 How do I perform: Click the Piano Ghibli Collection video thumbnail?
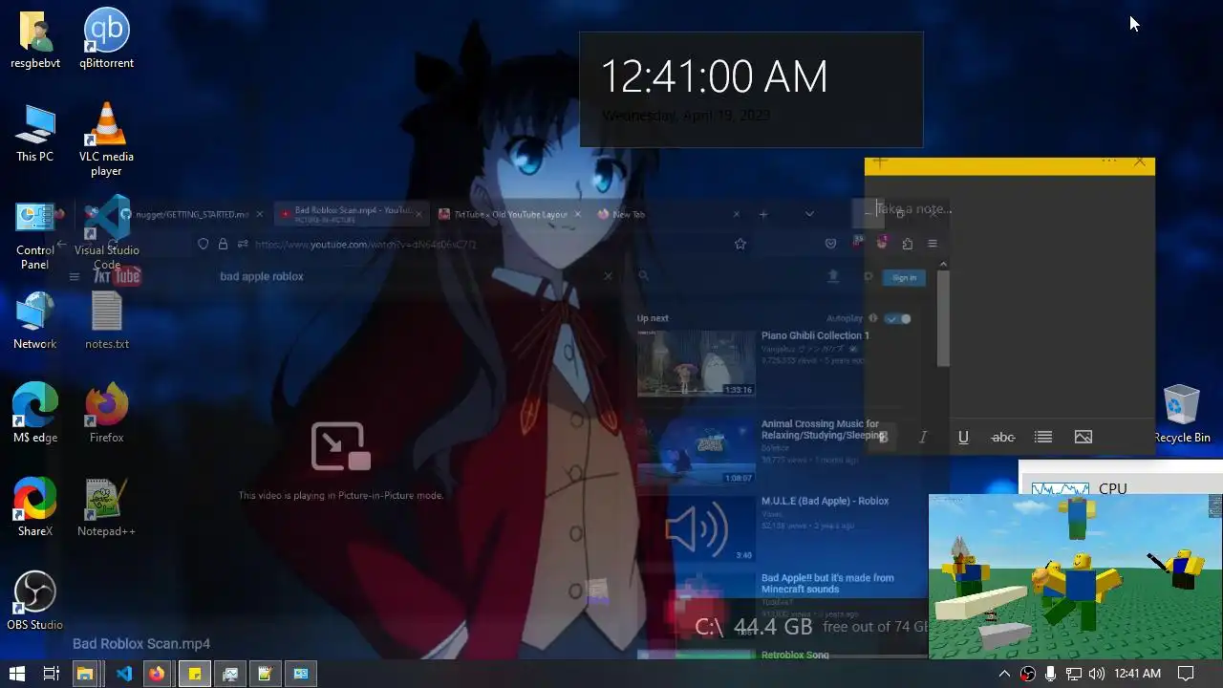[x=696, y=363]
